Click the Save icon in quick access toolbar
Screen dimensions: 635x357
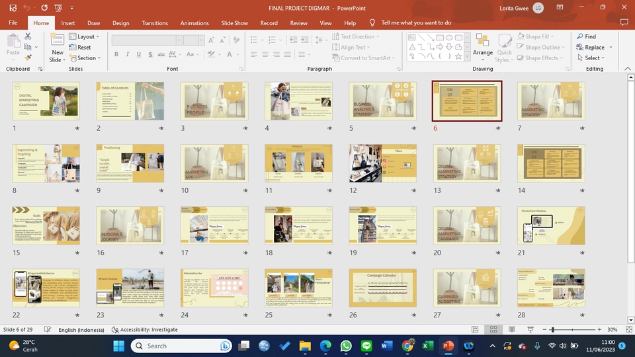(13, 8)
